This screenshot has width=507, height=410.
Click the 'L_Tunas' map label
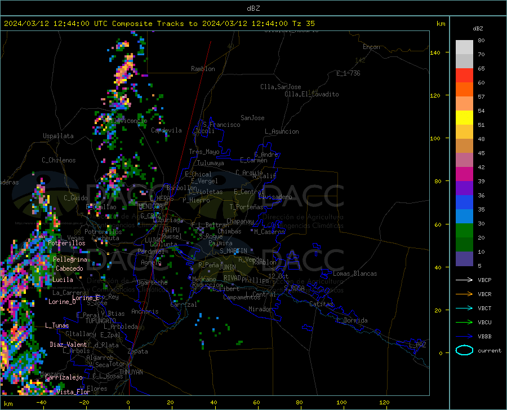57,325
